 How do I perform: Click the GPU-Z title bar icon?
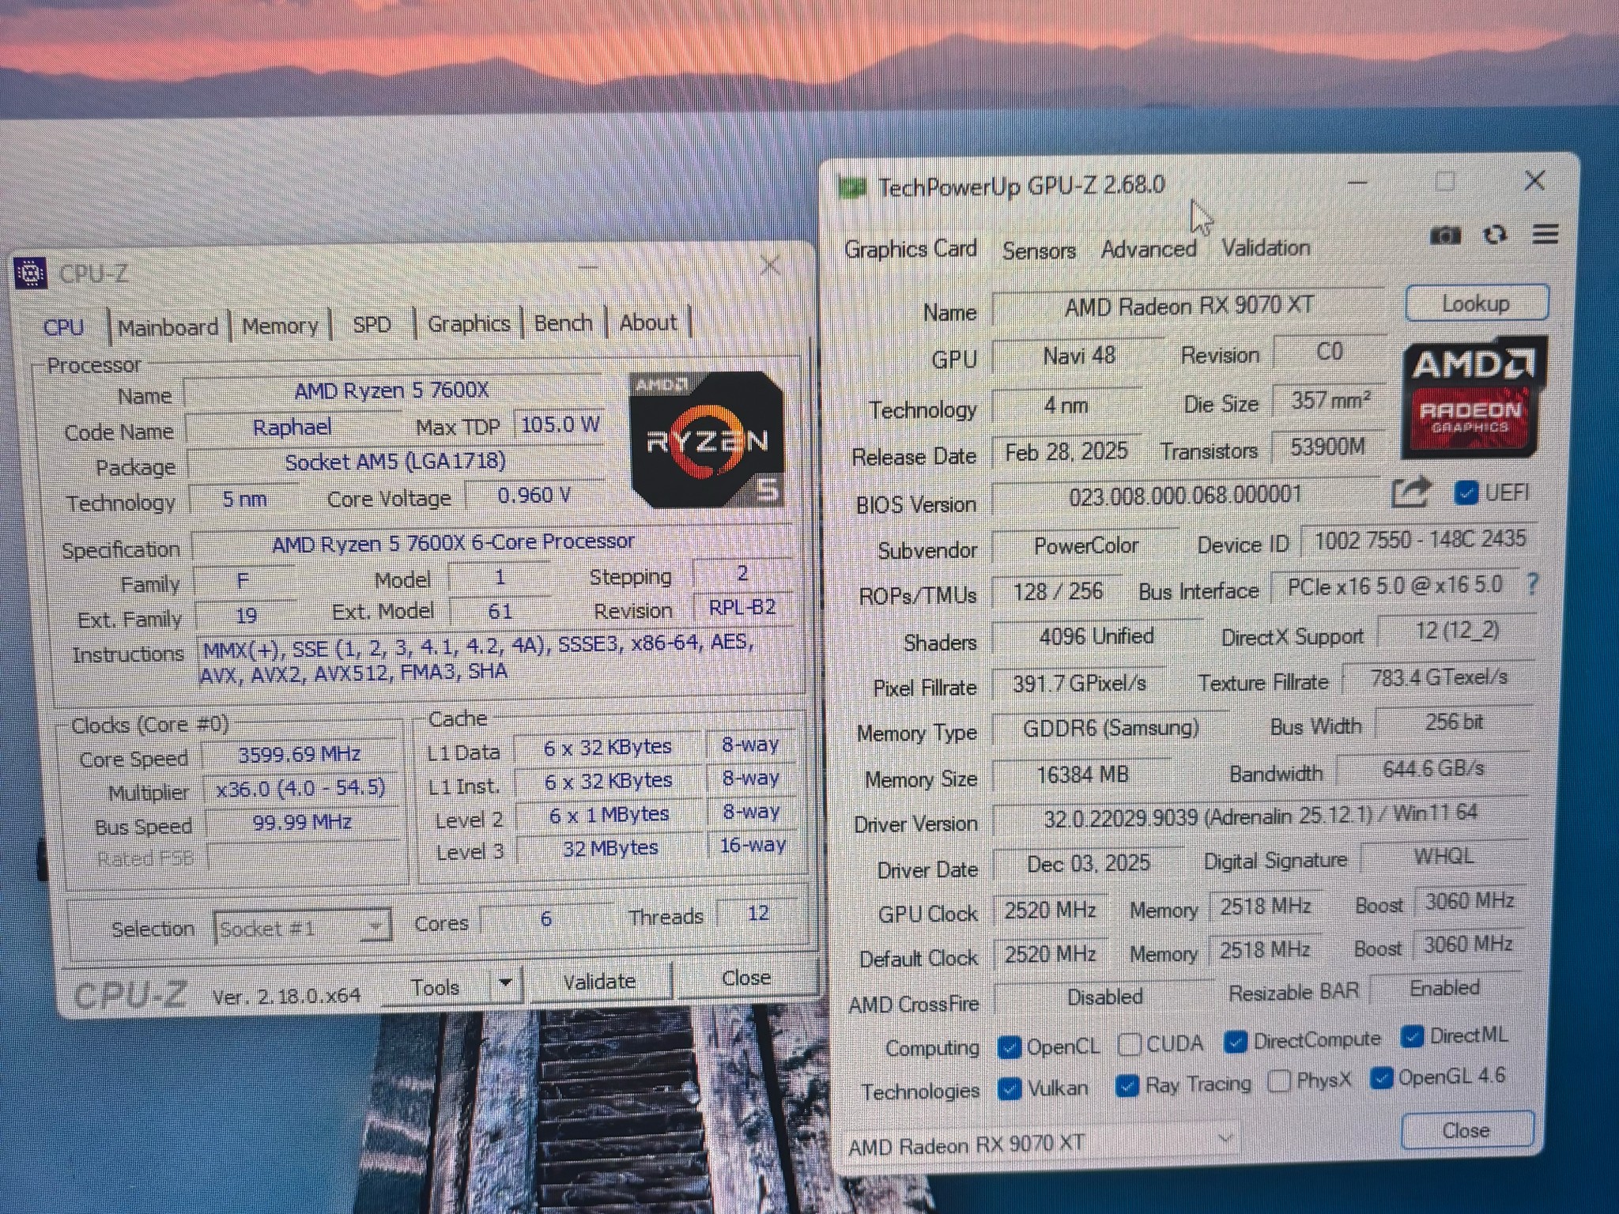(851, 188)
